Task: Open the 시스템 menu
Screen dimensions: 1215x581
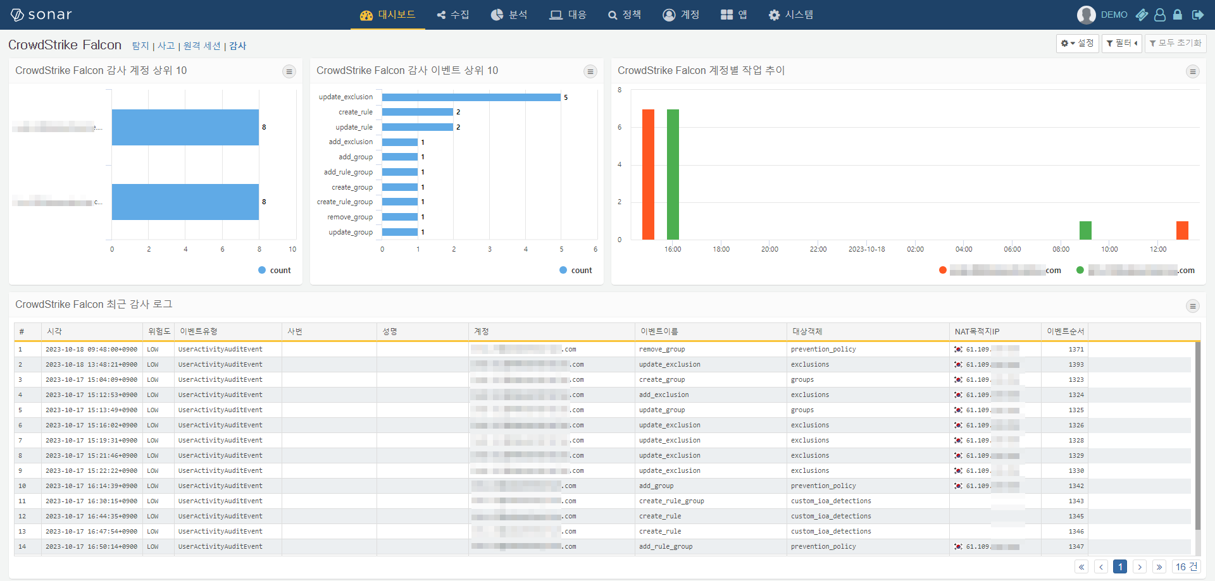Action: (x=791, y=15)
